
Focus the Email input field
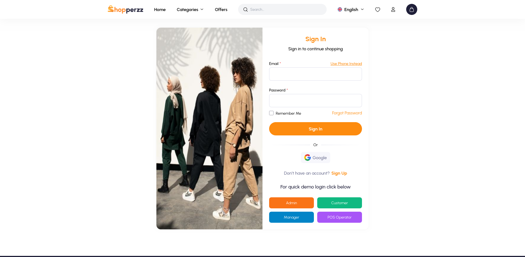click(315, 74)
